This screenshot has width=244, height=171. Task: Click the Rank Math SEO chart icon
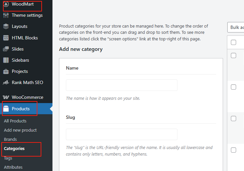point(6,82)
